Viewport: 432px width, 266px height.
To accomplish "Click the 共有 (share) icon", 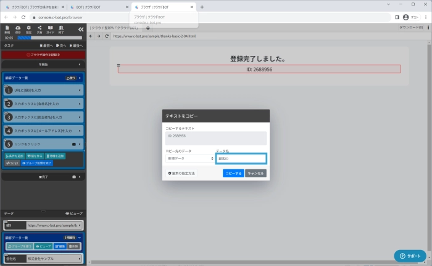I will tap(39, 29).
